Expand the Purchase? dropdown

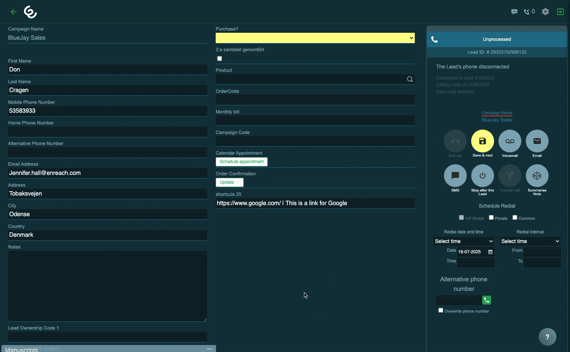pyautogui.click(x=315, y=38)
